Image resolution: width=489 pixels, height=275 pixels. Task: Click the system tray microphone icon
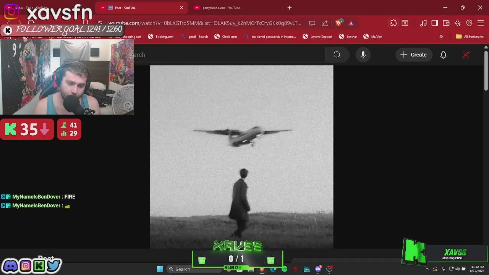pos(443,269)
